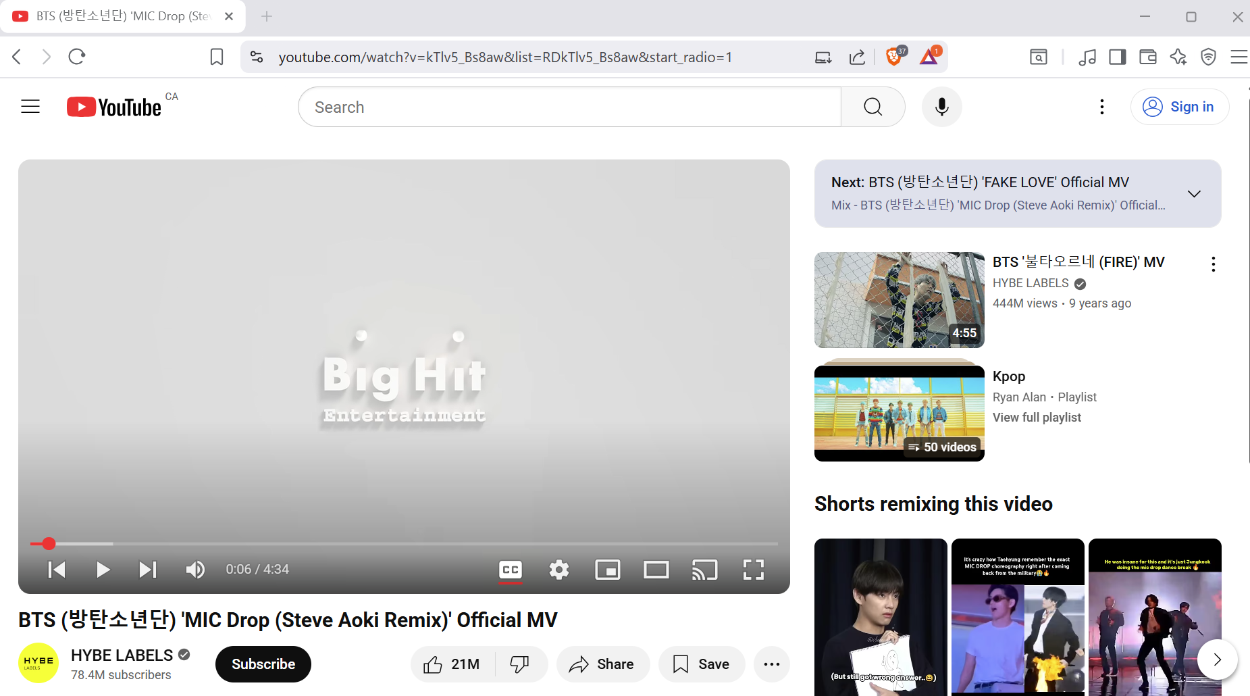Go forward in the browser
This screenshot has height=696, width=1250.
(x=47, y=57)
